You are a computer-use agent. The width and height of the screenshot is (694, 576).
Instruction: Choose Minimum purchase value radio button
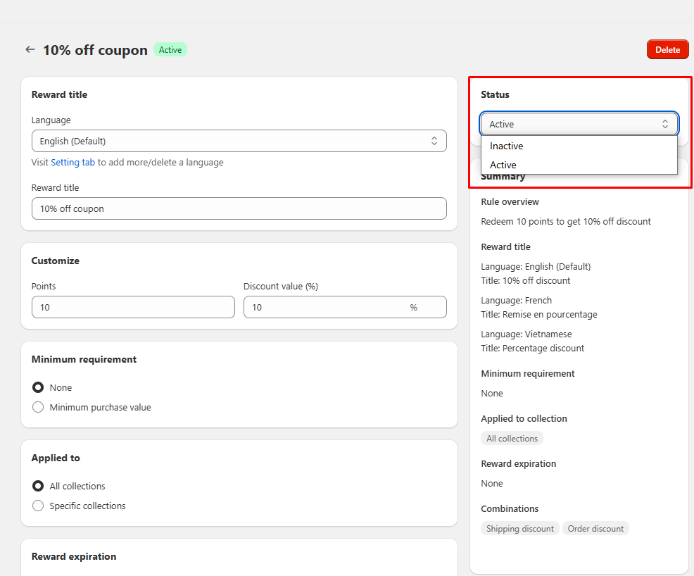(38, 407)
